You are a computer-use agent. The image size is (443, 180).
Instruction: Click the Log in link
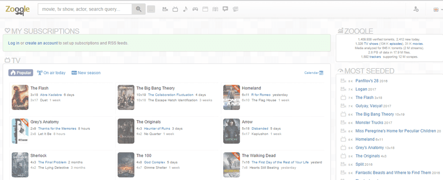click(x=14, y=43)
